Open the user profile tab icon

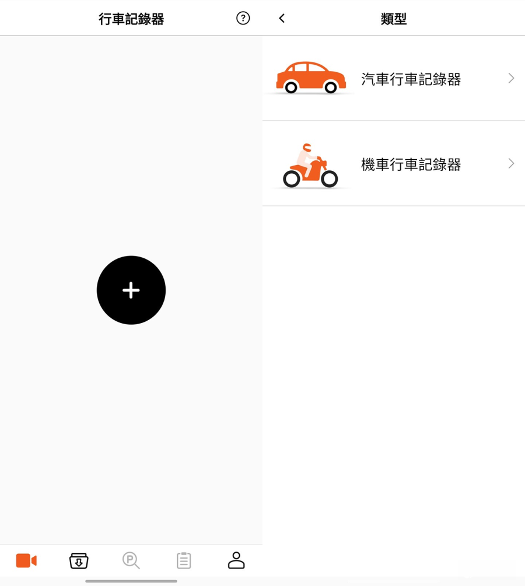tap(236, 560)
